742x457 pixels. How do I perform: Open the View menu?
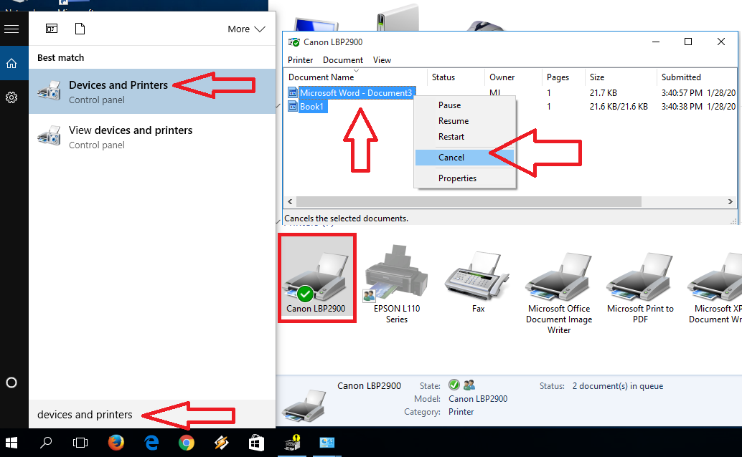pyautogui.click(x=383, y=60)
